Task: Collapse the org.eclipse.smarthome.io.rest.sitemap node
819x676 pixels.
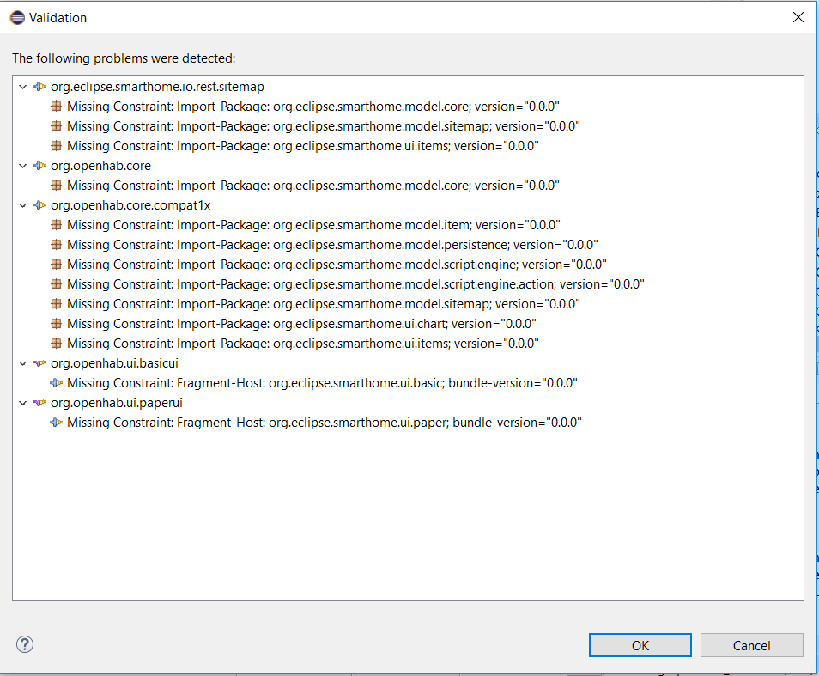Action: pyautogui.click(x=22, y=87)
